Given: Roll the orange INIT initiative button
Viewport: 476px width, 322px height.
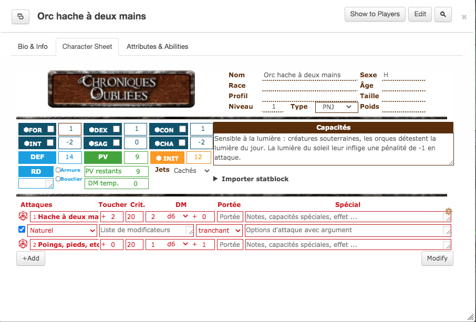Looking at the screenshot, I should tap(167, 158).
